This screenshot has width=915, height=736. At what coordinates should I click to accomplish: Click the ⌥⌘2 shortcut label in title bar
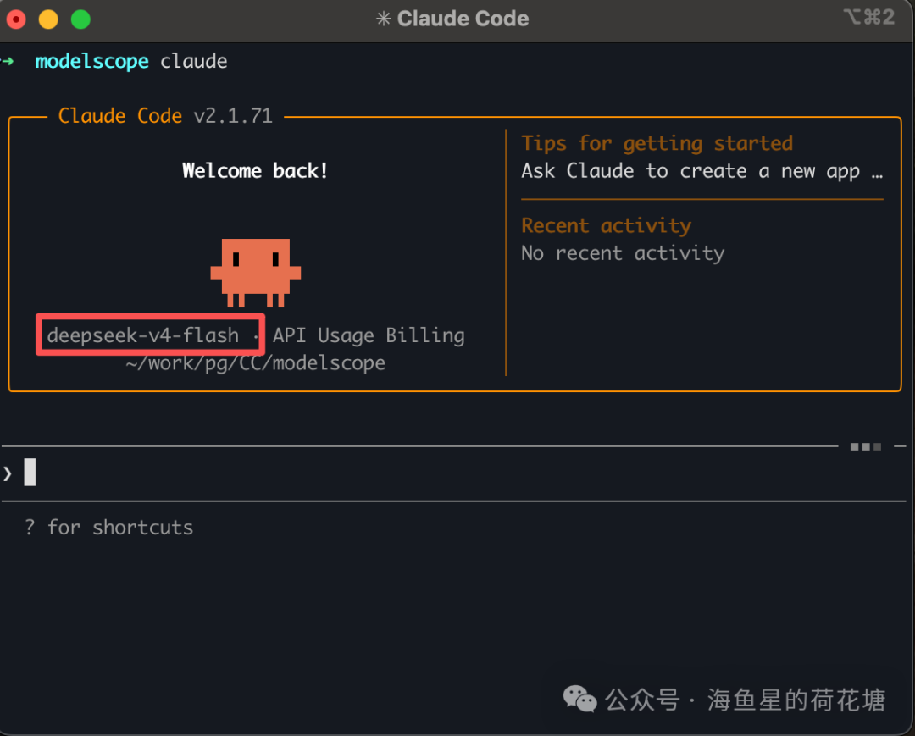869,18
